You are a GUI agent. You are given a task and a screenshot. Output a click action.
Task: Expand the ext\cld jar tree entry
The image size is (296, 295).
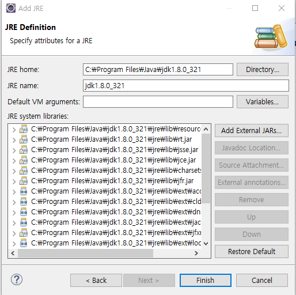(14, 202)
